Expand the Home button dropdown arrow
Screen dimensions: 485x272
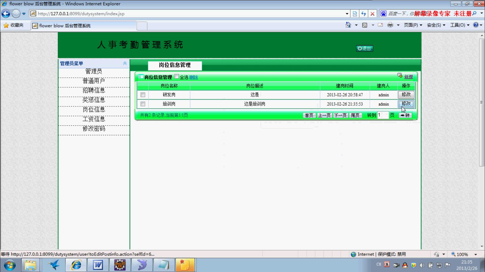coord(356,25)
